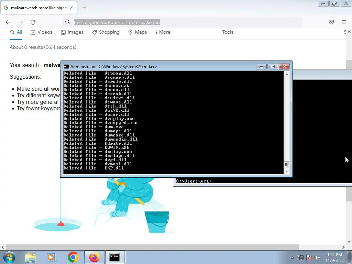Click the magnifier icon in the address bar
The height and width of the screenshot is (264, 352).
68,22
